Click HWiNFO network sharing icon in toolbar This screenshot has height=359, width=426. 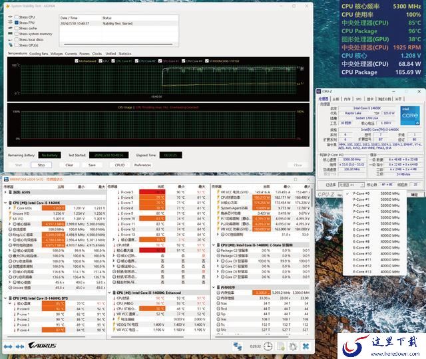pyautogui.click(x=238, y=346)
